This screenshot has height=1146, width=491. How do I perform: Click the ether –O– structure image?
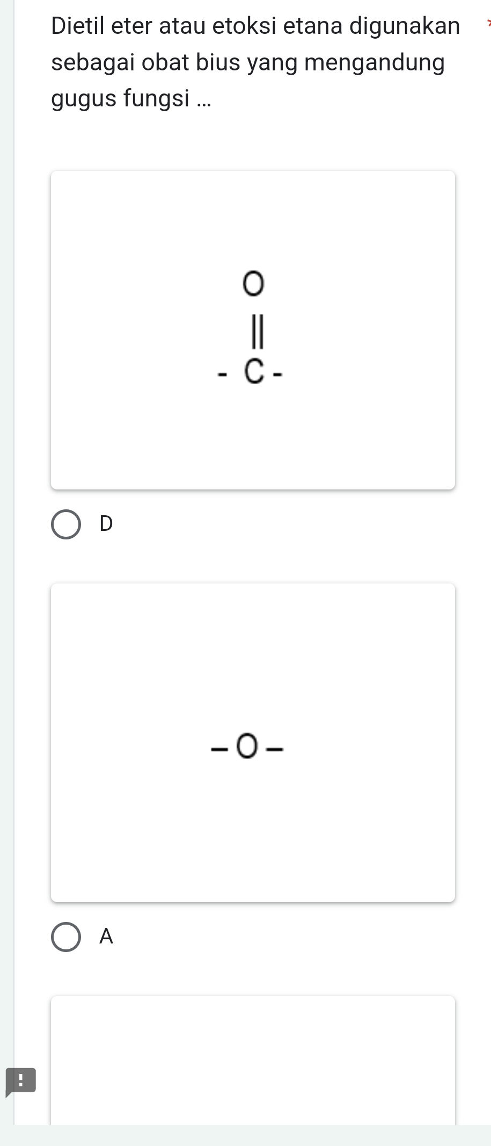click(253, 743)
